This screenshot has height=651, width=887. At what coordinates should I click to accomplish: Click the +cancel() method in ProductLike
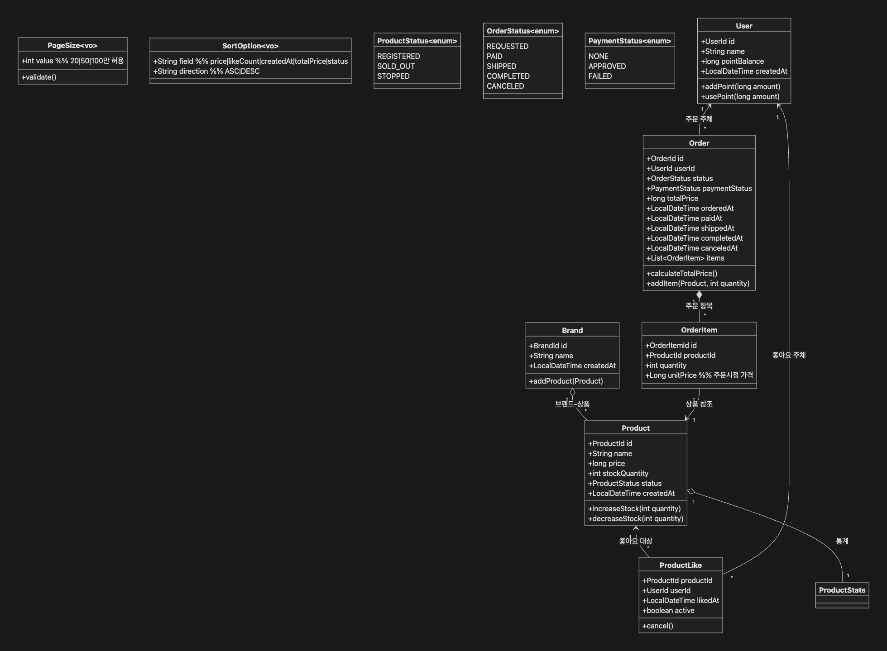click(x=657, y=626)
